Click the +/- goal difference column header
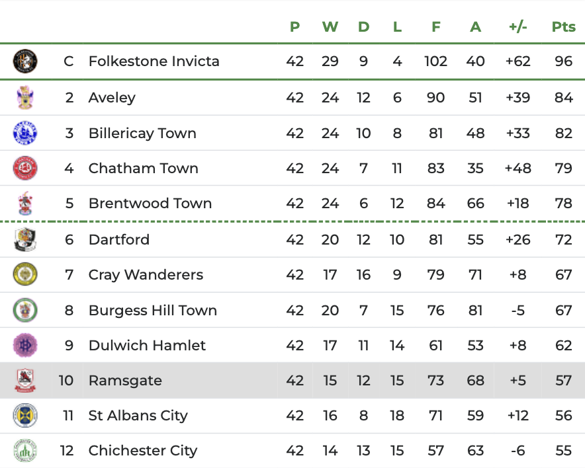 coord(517,27)
